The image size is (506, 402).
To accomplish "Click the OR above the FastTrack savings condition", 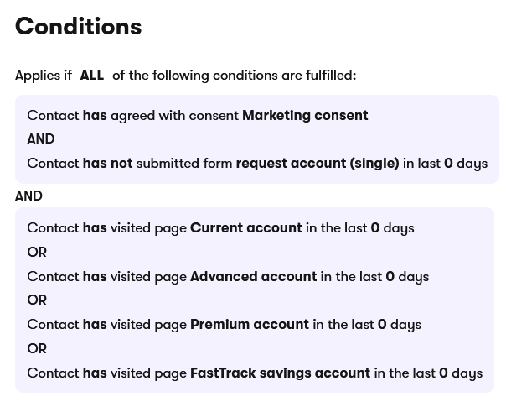I will (37, 349).
